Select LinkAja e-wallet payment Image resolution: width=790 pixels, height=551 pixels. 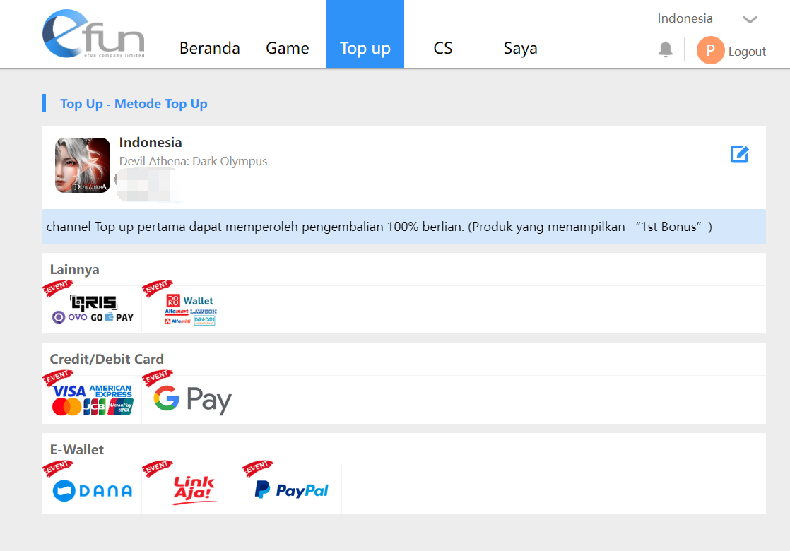[x=191, y=490]
